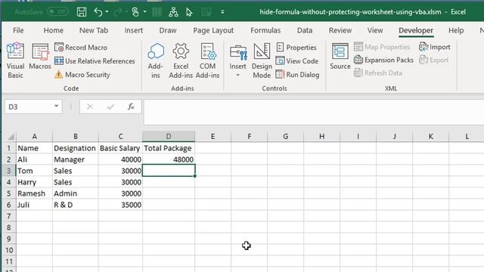Switch to the Home tab
Image resolution: width=484 pixels, height=272 pixels.
point(54,30)
